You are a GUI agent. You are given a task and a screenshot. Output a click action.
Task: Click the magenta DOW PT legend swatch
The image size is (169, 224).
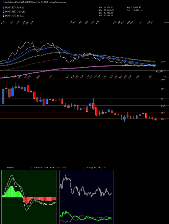point(4,16)
